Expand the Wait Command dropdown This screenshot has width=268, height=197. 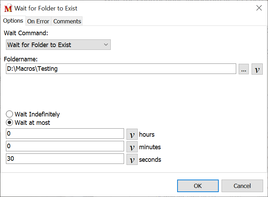point(58,45)
